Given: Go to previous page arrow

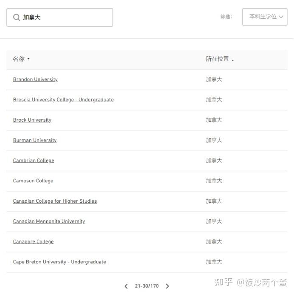Looking at the screenshot, I should pyautogui.click(x=126, y=286).
